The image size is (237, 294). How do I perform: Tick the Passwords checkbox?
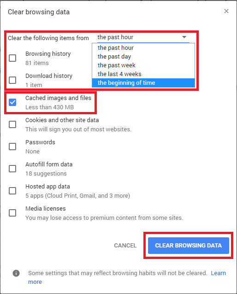tap(12, 147)
